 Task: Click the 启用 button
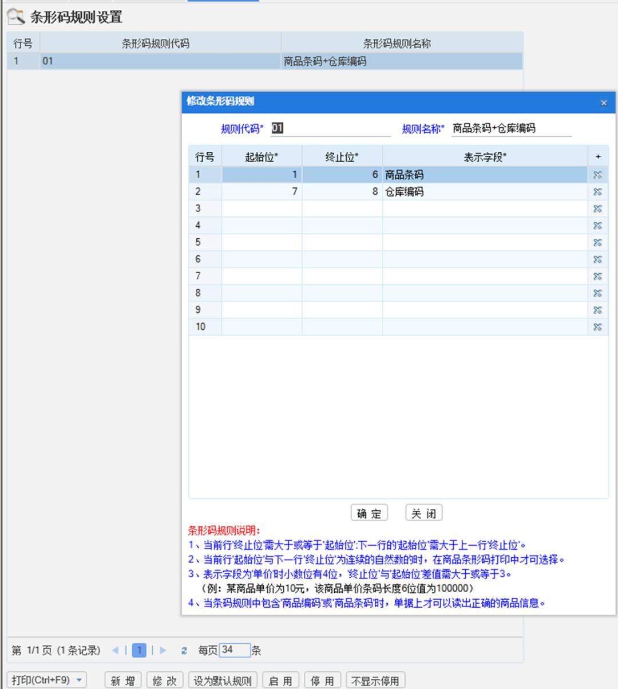pos(280,680)
